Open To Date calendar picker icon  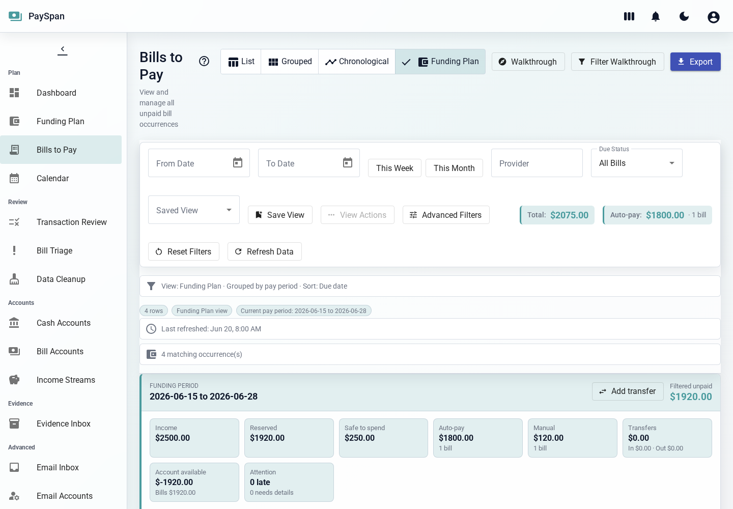click(348, 163)
